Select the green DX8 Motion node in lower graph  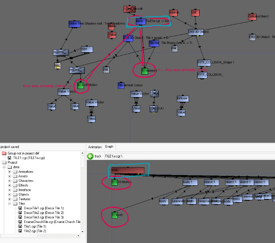[114, 182]
